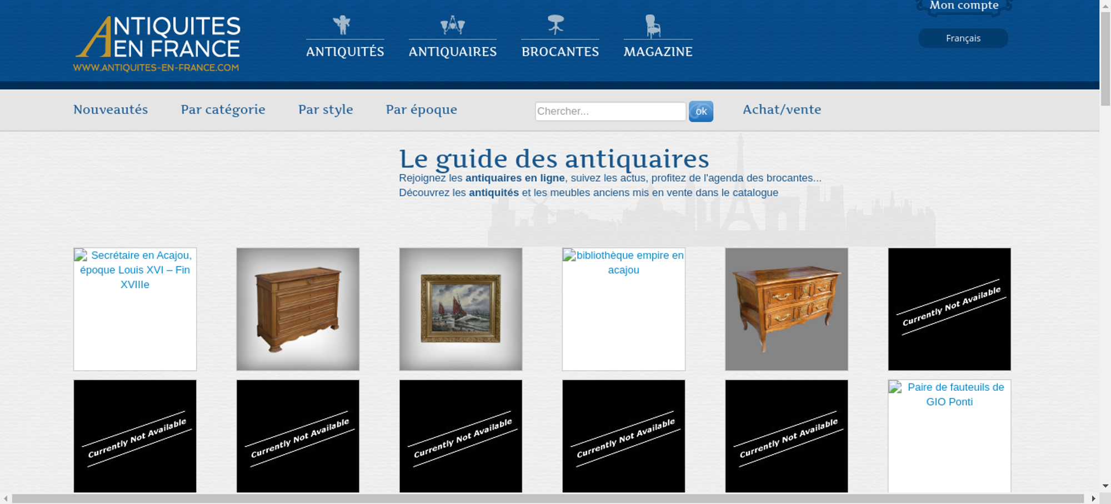Click the pedestal table icon above Brocantes

pos(555,24)
